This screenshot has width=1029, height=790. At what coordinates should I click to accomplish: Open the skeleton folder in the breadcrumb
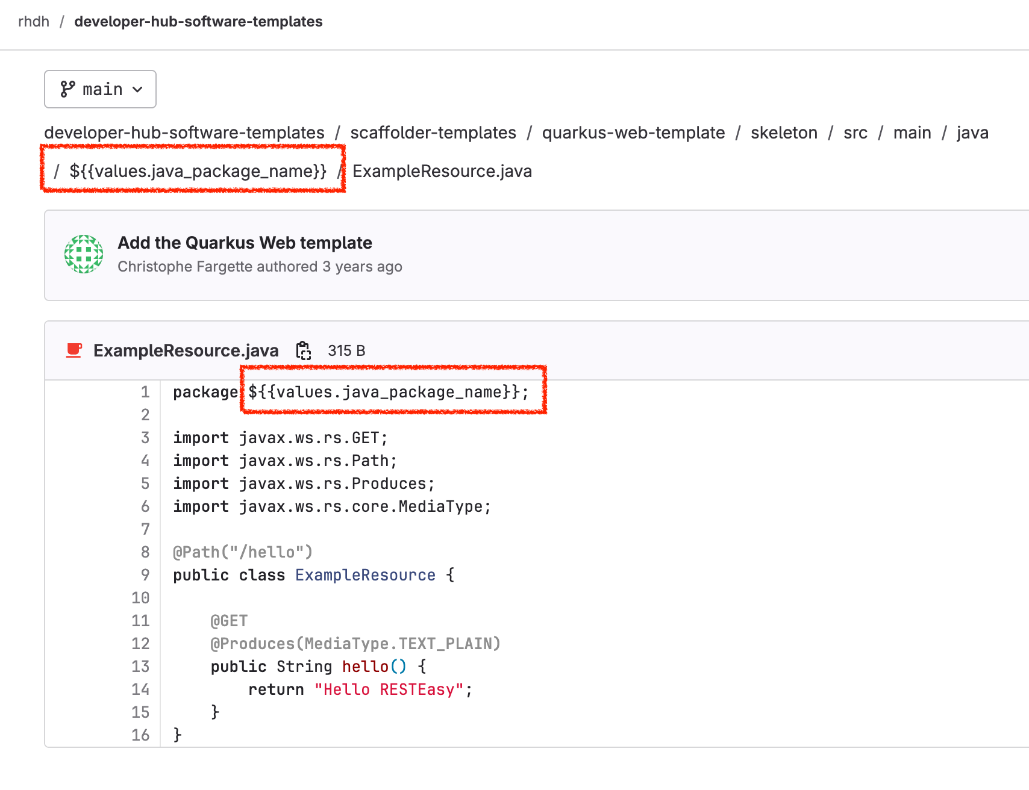pos(783,132)
